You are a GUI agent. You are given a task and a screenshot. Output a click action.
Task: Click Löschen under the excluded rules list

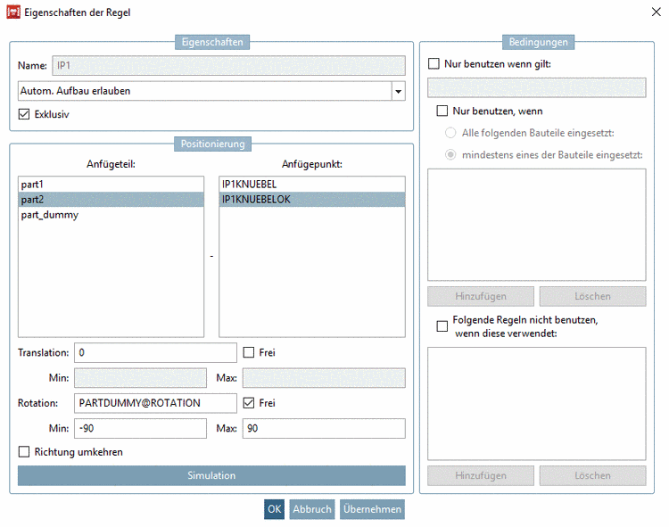tap(592, 475)
